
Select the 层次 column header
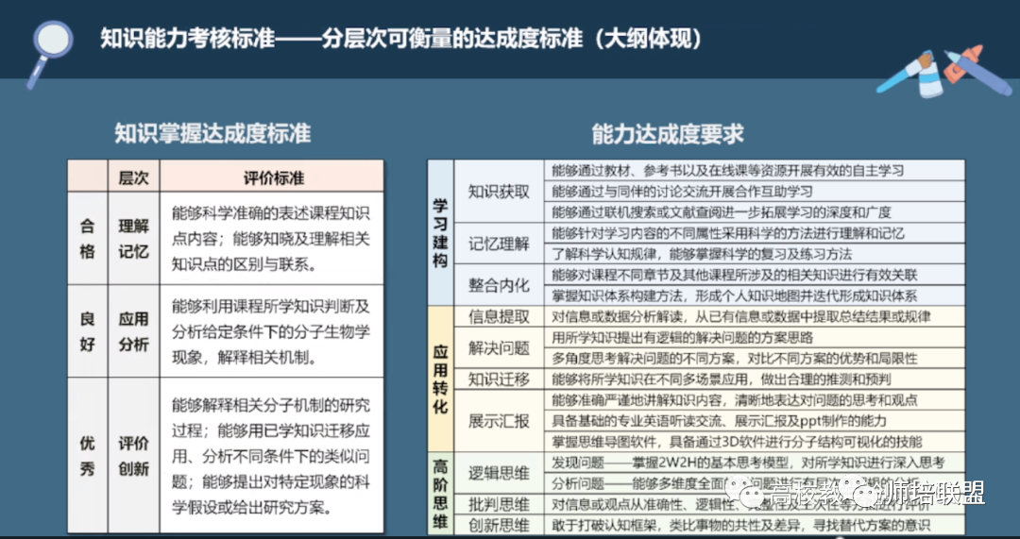pos(133,177)
